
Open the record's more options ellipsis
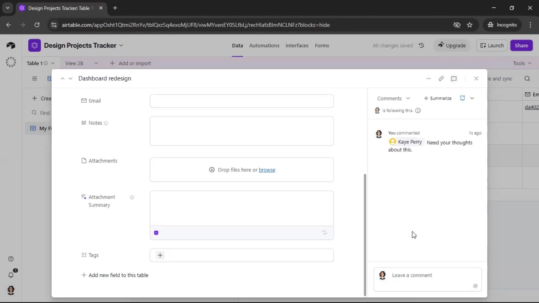[428, 79]
